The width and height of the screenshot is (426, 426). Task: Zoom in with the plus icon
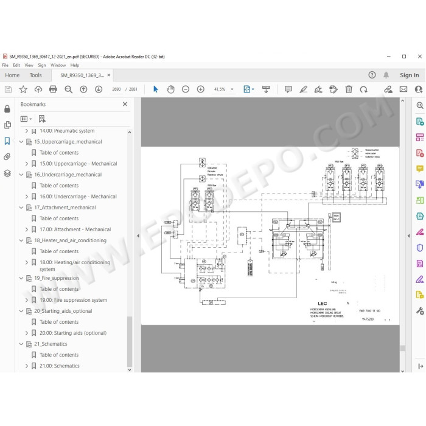[200, 89]
